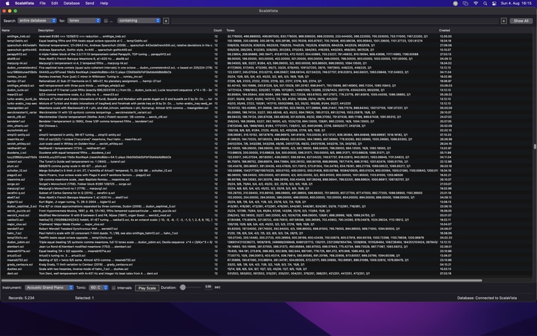Open Spotlight search magnifier icon
Screen dimensions: 537x336
click(x=485, y=3)
